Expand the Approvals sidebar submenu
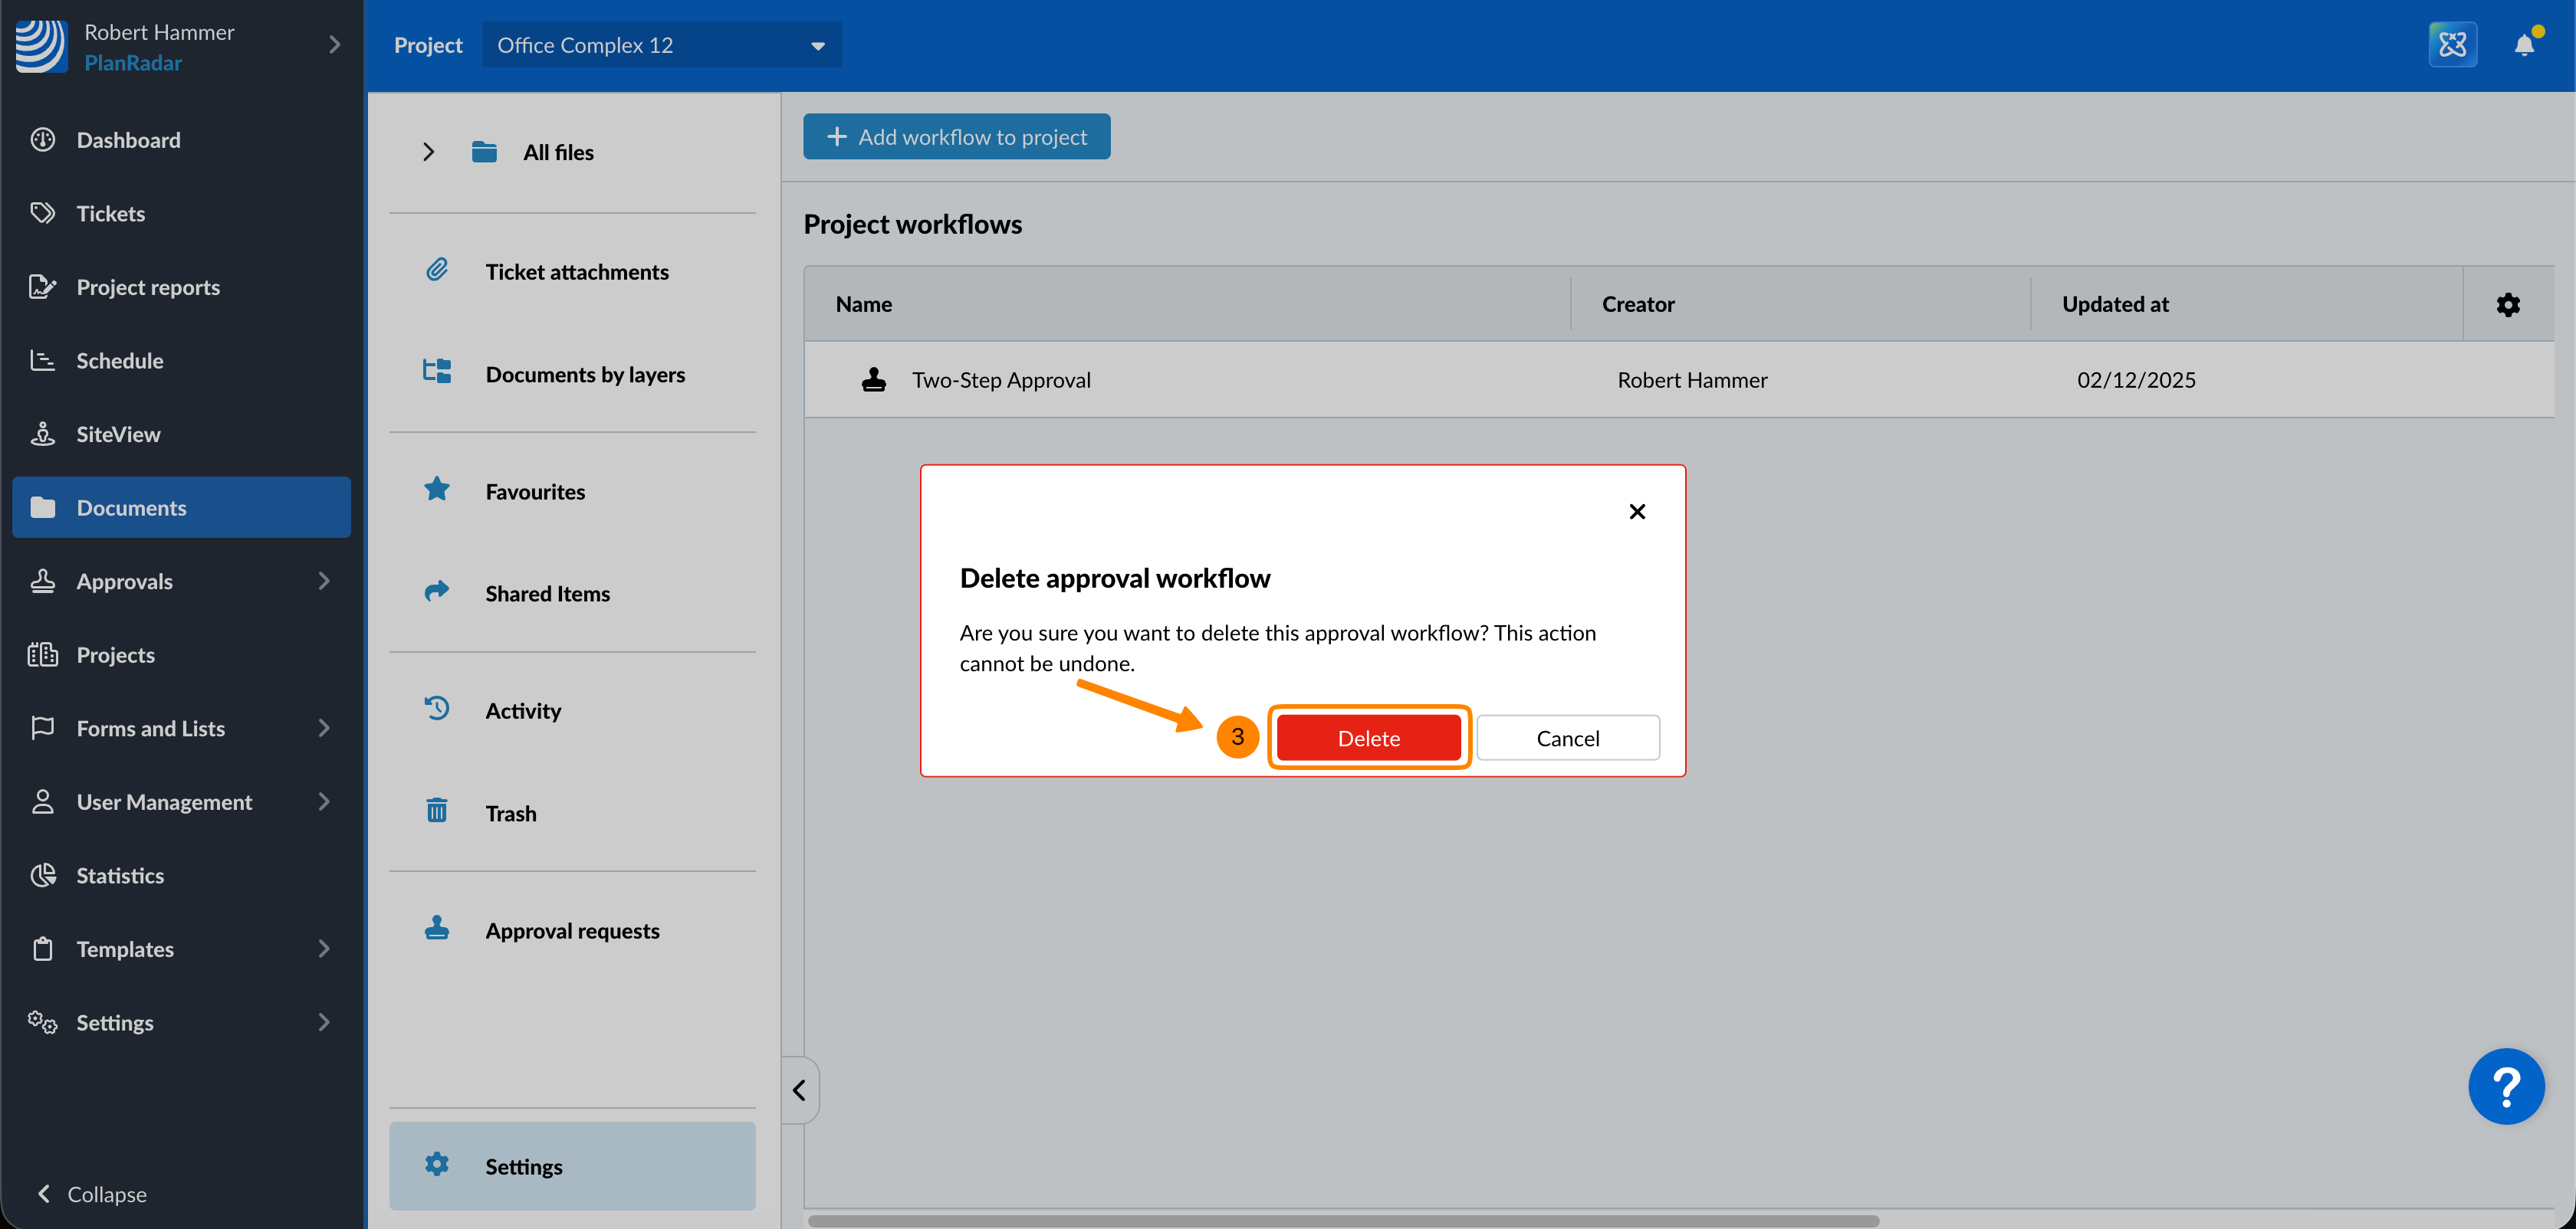Image resolution: width=2576 pixels, height=1229 pixels. 323,582
